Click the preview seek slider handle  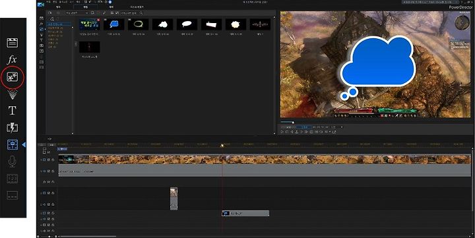(x=293, y=123)
